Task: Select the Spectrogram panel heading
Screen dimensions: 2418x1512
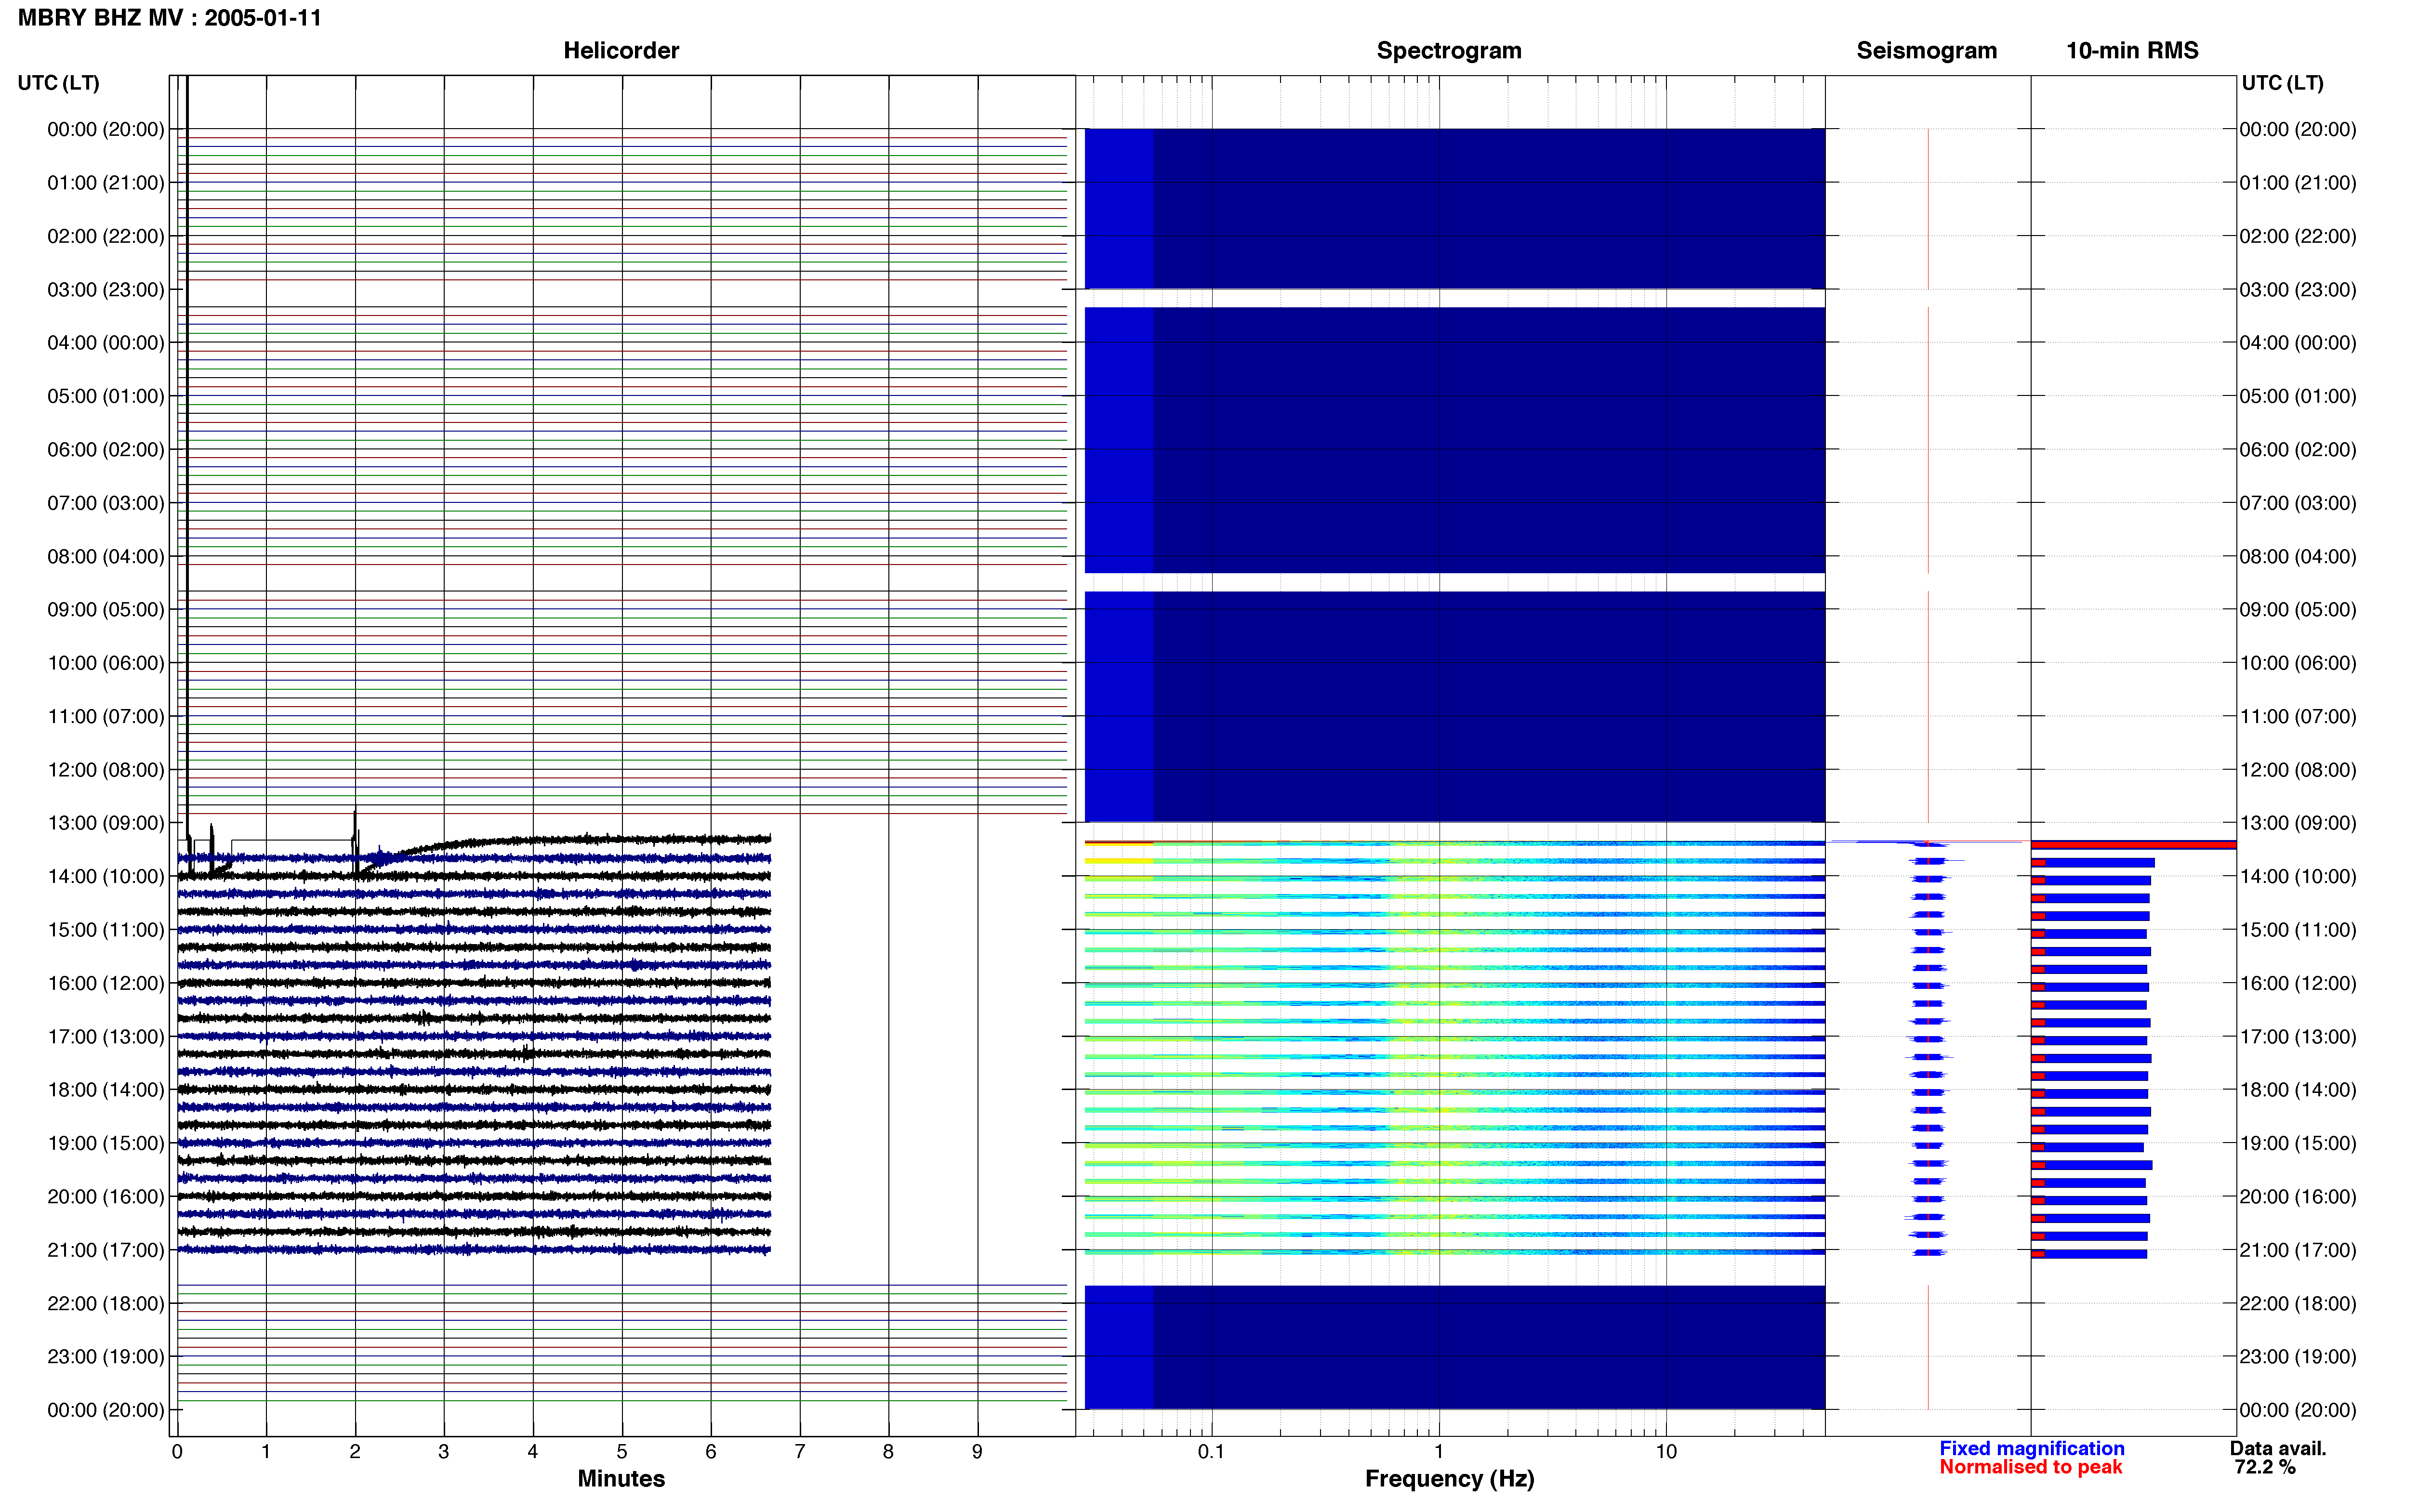Action: coord(1449,51)
